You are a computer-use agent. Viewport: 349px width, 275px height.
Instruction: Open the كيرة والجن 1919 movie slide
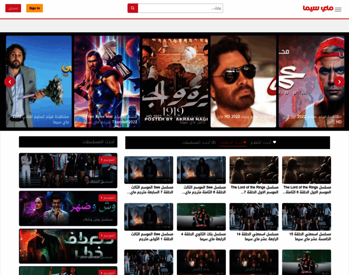(x=175, y=82)
